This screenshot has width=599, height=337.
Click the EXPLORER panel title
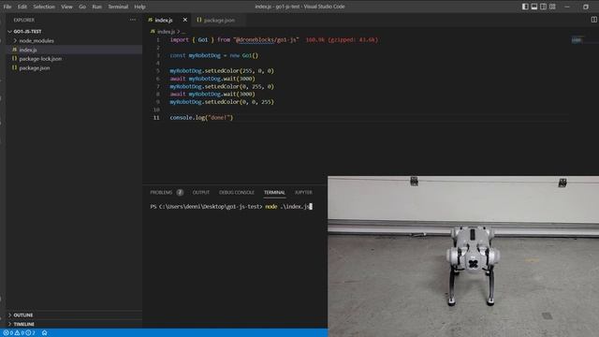click(x=23, y=20)
